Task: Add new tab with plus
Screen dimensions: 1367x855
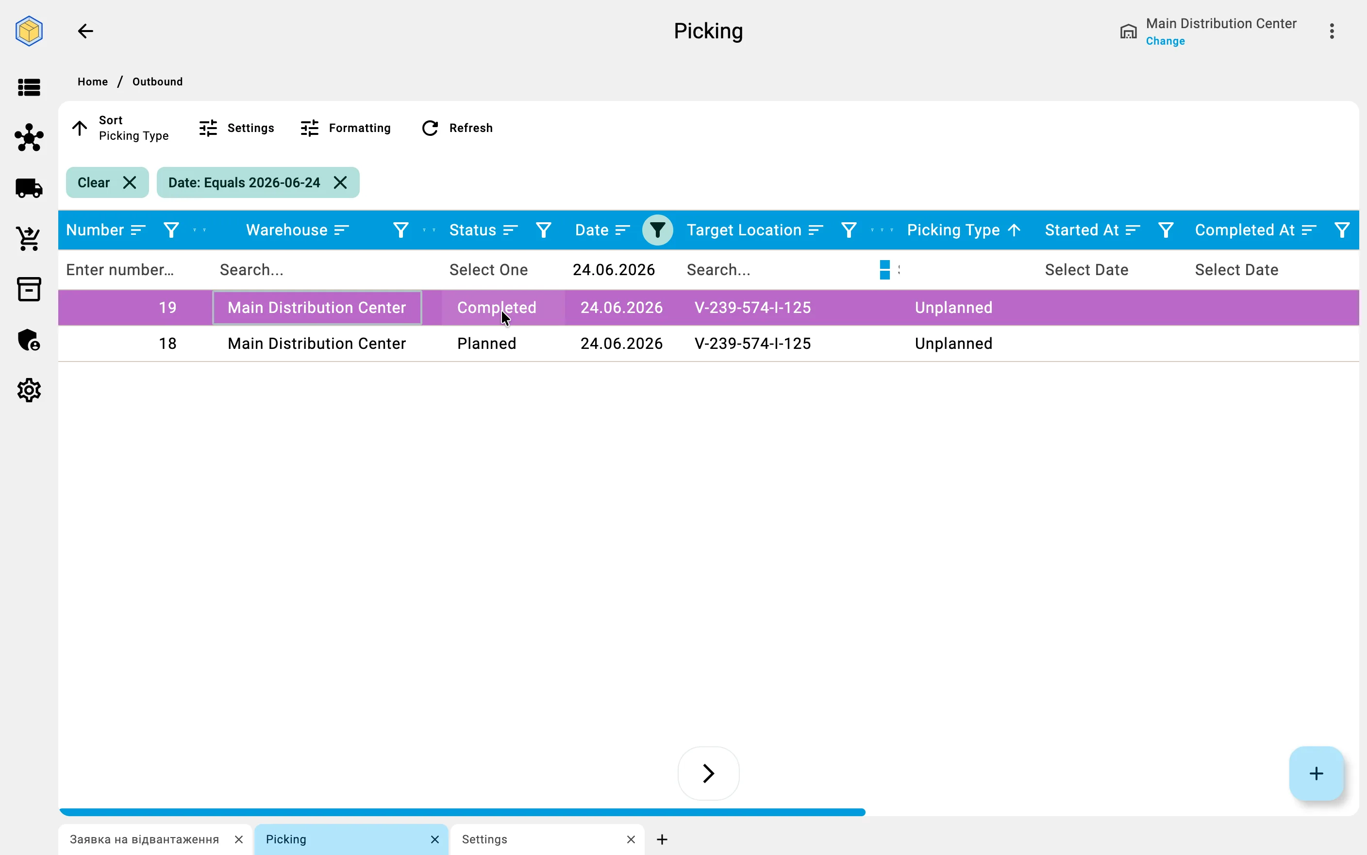Action: [x=662, y=839]
